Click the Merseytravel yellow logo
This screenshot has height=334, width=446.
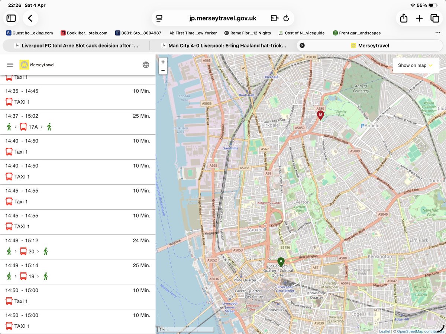click(24, 65)
